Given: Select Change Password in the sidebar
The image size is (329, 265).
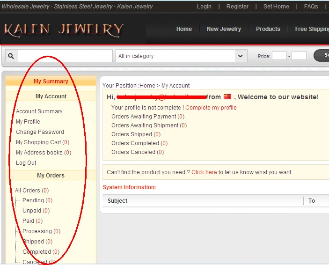Looking at the screenshot, I should point(40,132).
